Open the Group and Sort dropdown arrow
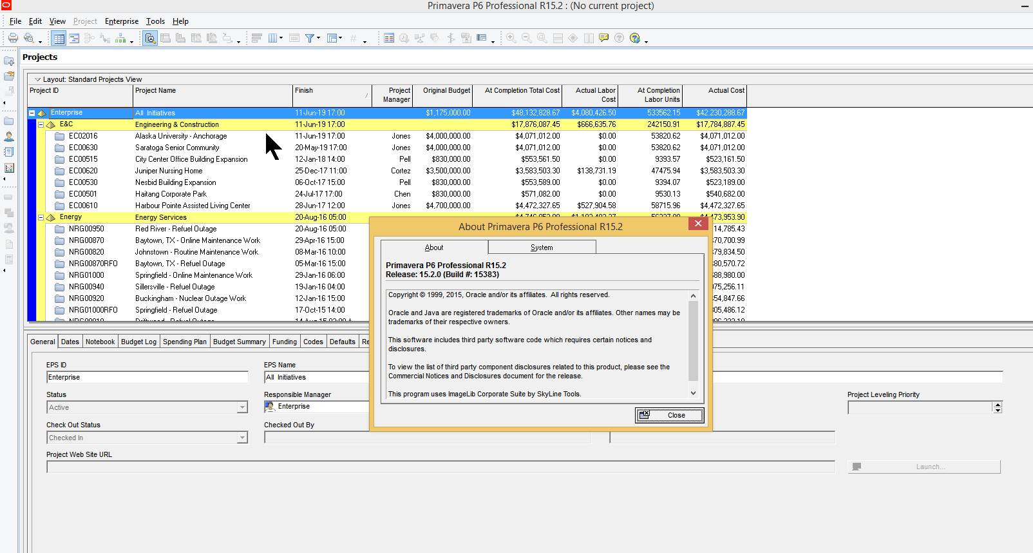This screenshot has height=553, width=1033. pos(341,38)
